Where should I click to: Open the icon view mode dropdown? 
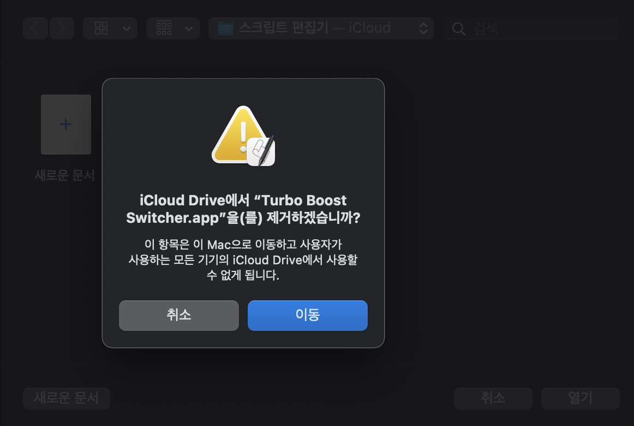[x=110, y=28]
